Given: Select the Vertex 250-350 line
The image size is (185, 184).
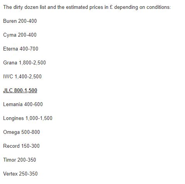Looking at the screenshot, I should tap(21, 174).
